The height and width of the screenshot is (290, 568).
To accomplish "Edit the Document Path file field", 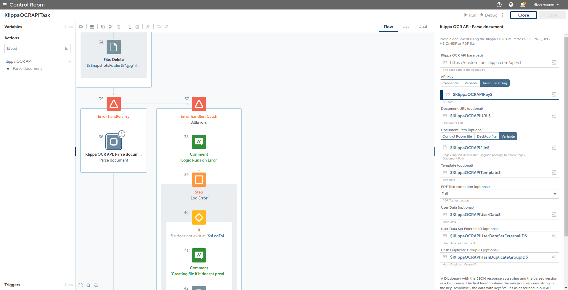I will coord(499,148).
